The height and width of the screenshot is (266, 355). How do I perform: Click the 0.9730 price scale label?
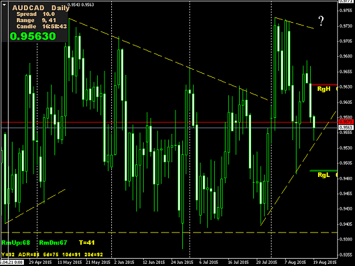tap(346, 26)
